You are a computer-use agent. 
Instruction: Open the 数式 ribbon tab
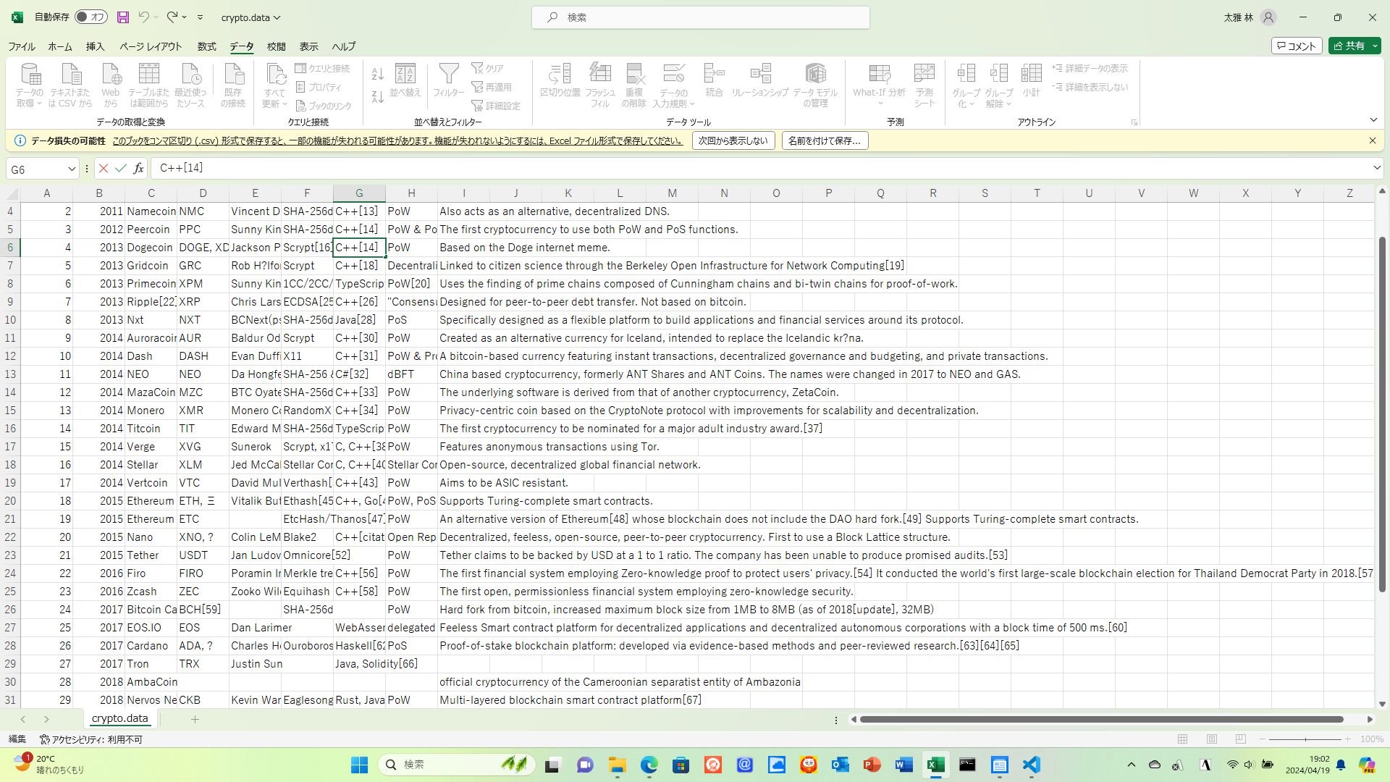click(x=206, y=46)
